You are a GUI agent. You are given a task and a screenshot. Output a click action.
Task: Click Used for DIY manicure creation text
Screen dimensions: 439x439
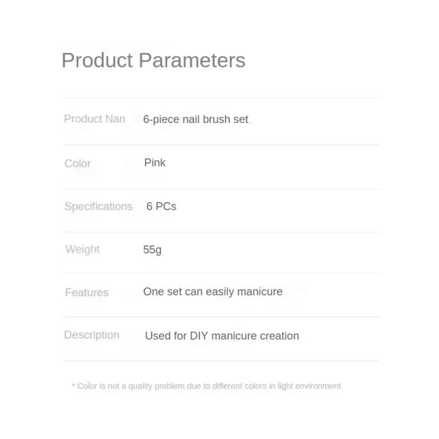coord(222,336)
